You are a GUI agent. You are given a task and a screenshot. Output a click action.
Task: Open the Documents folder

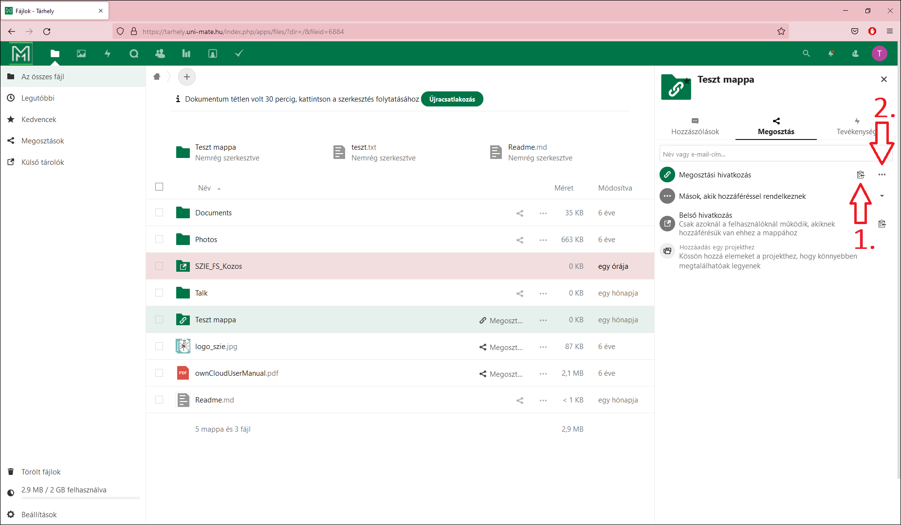click(x=213, y=213)
